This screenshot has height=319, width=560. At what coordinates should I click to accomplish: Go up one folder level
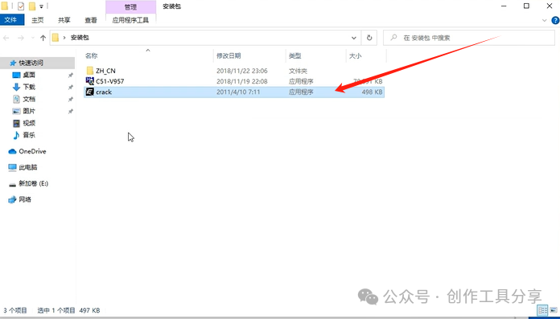pyautogui.click(x=43, y=38)
